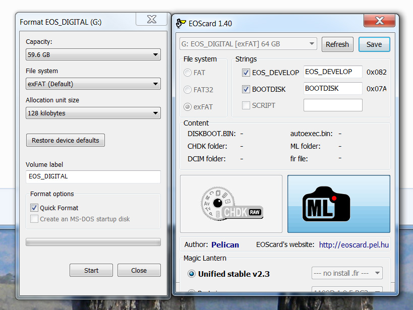Click the Format EOS_DIGITAL (G:) title text

[61, 22]
